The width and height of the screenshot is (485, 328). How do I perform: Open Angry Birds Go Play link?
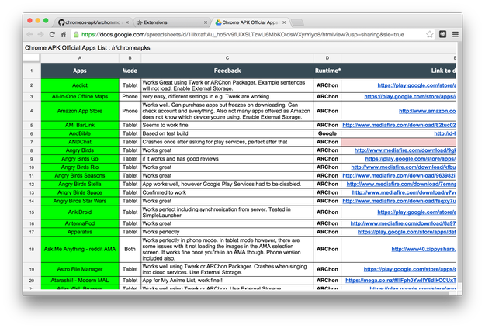pyautogui.click(x=411, y=159)
